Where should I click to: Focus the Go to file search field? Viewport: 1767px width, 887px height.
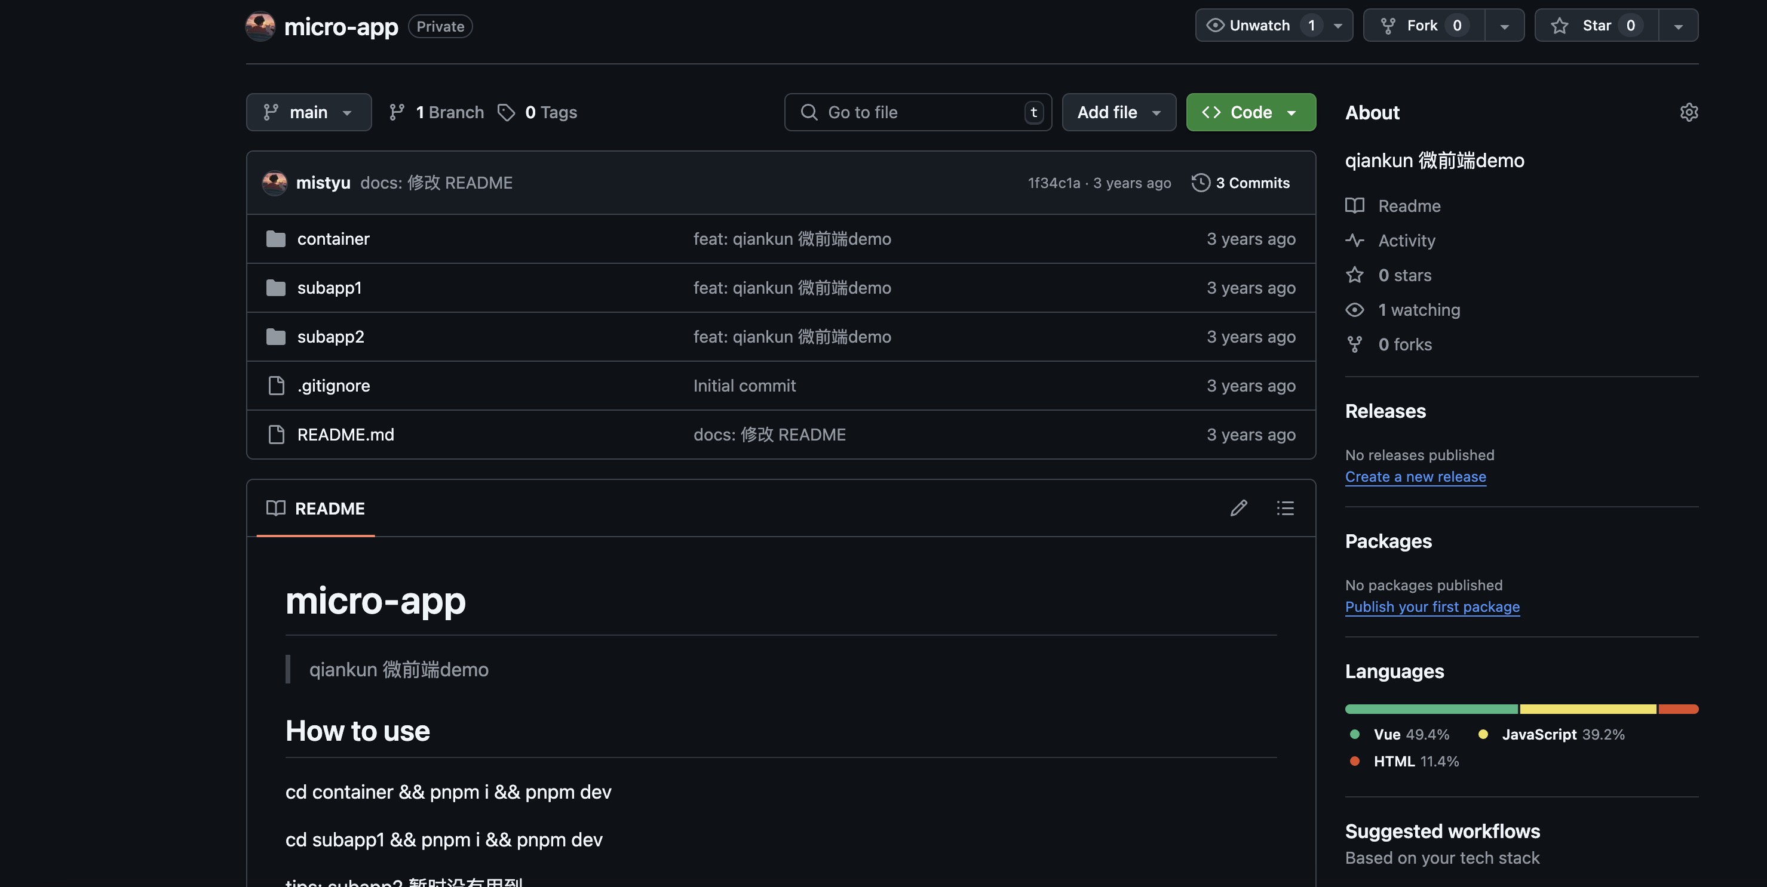pos(918,112)
